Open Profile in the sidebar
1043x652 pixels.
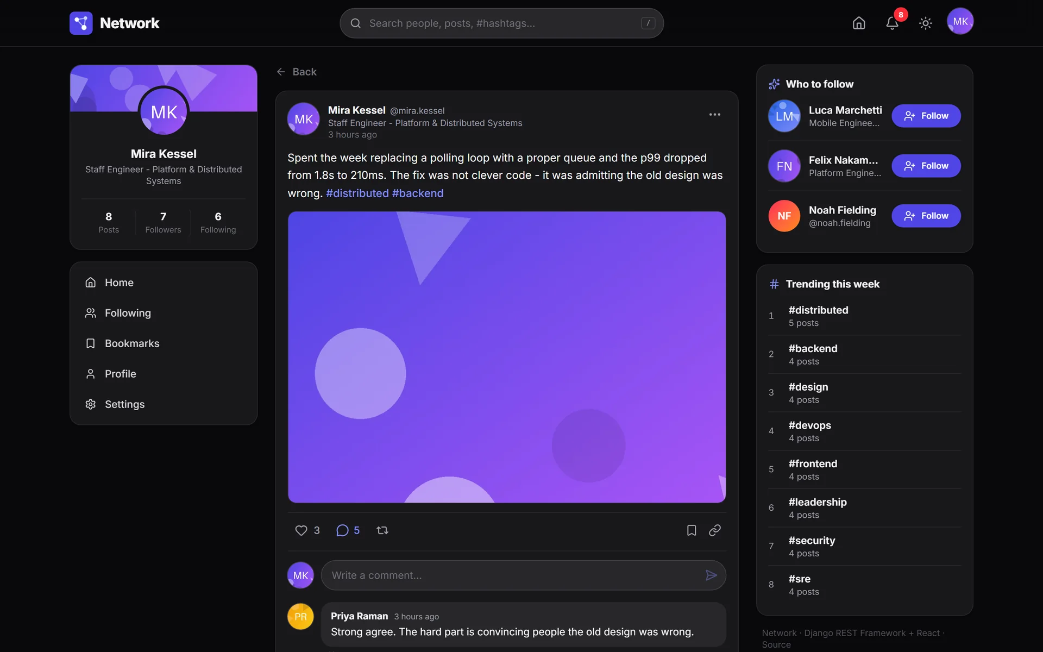(164, 374)
